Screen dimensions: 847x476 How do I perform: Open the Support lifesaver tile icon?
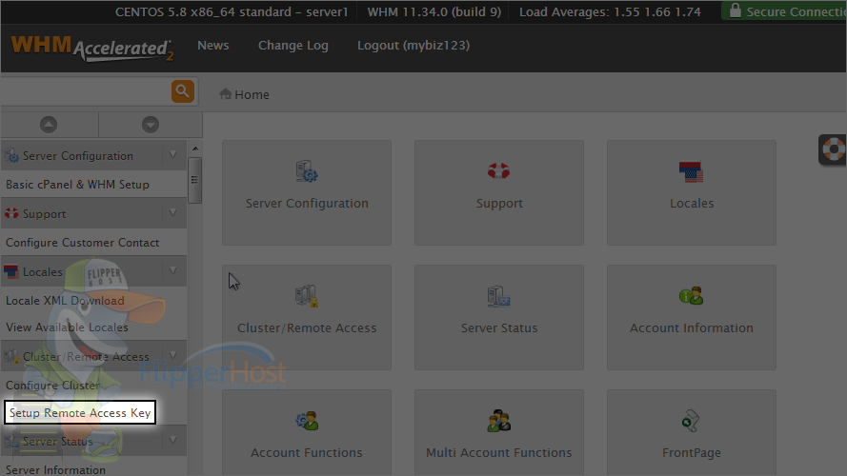(x=498, y=171)
